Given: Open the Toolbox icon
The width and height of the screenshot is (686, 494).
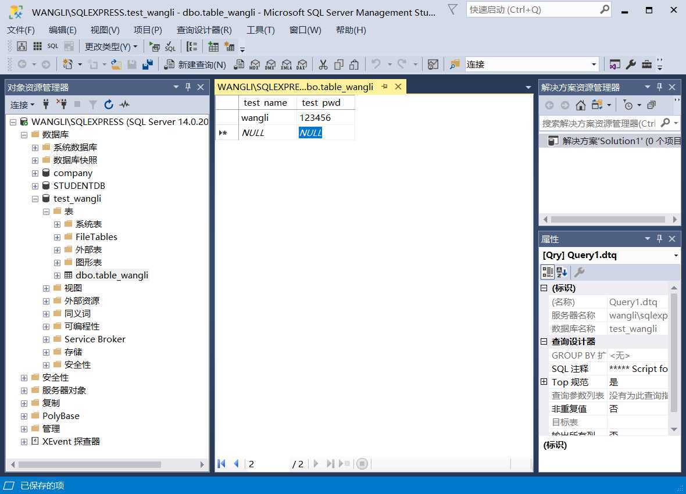Looking at the screenshot, I should [x=646, y=65].
